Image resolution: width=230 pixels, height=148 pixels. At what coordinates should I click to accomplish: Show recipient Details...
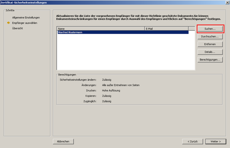[210, 52]
